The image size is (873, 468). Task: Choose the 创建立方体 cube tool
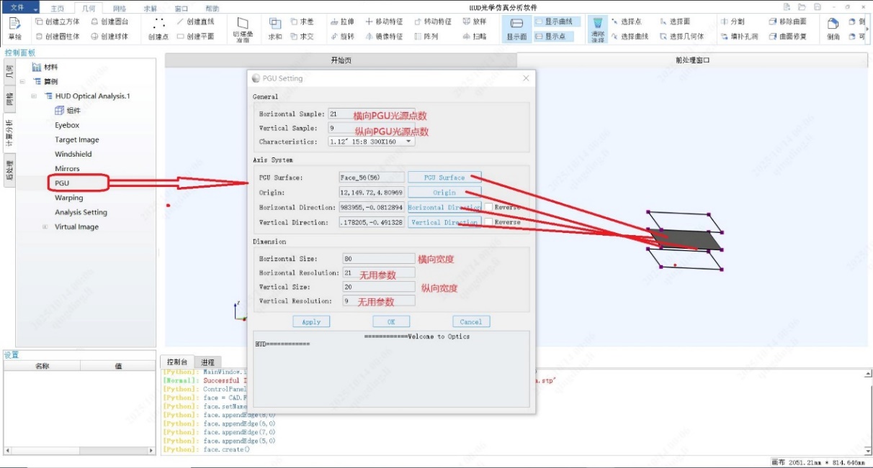pyautogui.click(x=58, y=22)
